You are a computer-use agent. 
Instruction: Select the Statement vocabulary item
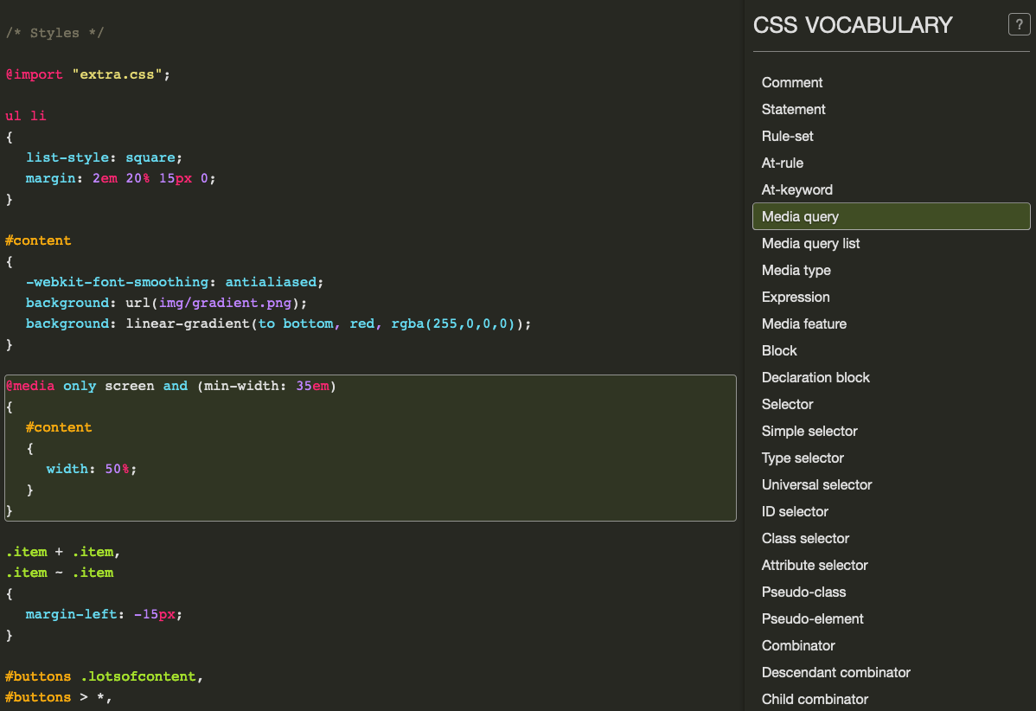793,110
